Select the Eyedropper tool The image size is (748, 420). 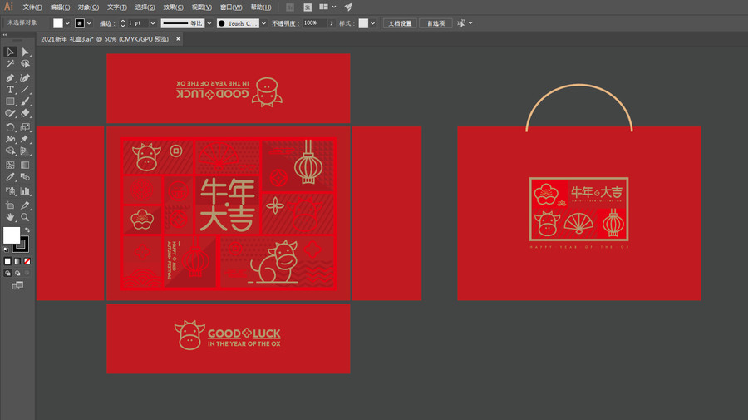[10, 177]
